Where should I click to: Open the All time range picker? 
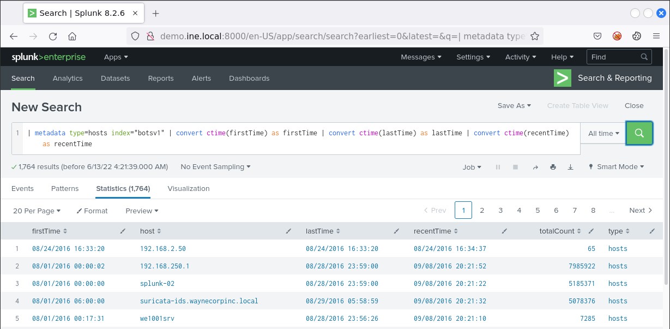[x=604, y=133]
